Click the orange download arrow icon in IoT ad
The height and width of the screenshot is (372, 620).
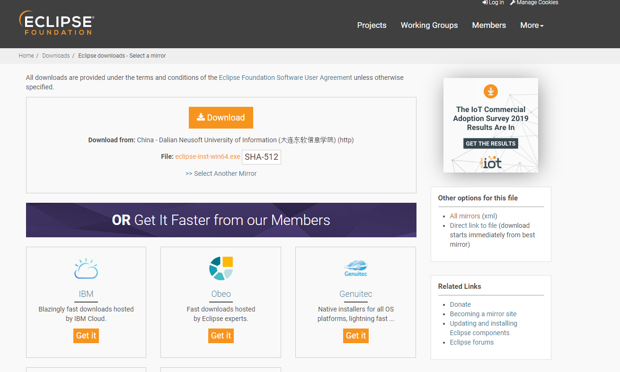click(491, 92)
